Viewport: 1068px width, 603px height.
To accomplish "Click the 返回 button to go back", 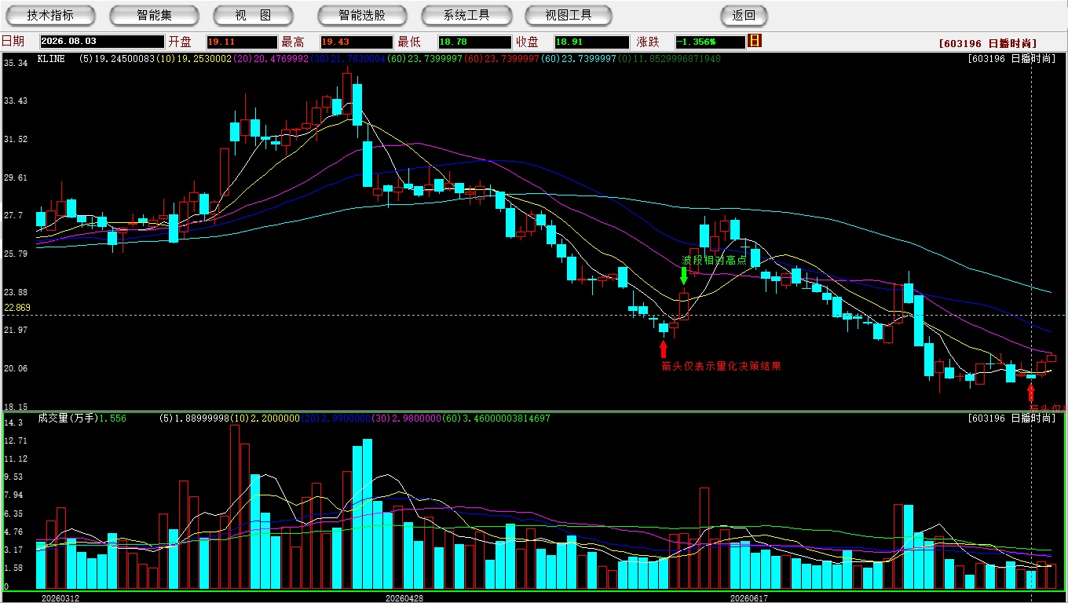I will [744, 15].
